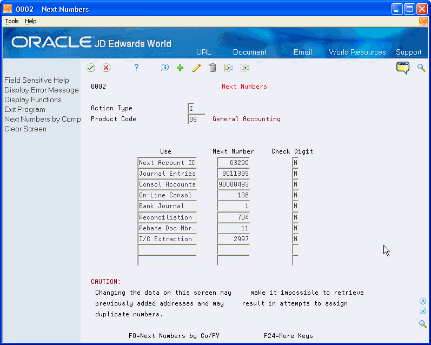Screen dimensions: 431x345
Task: Open the Tools menu
Action: click(12, 21)
